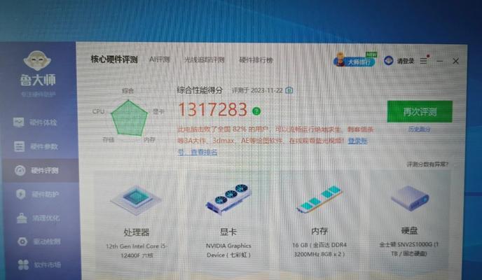Click the score 1317283

pyautogui.click(x=213, y=110)
